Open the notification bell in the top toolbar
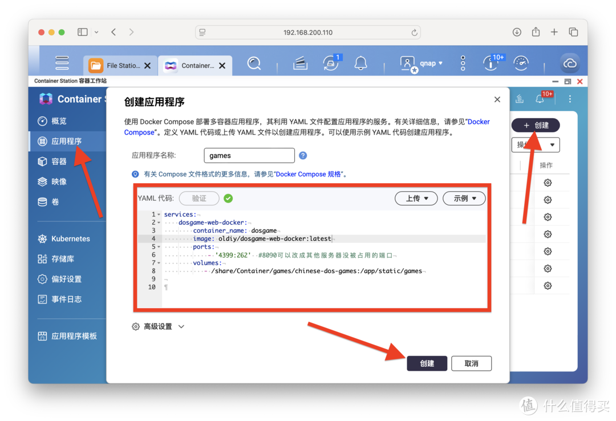This screenshot has height=421, width=616. tap(361, 63)
